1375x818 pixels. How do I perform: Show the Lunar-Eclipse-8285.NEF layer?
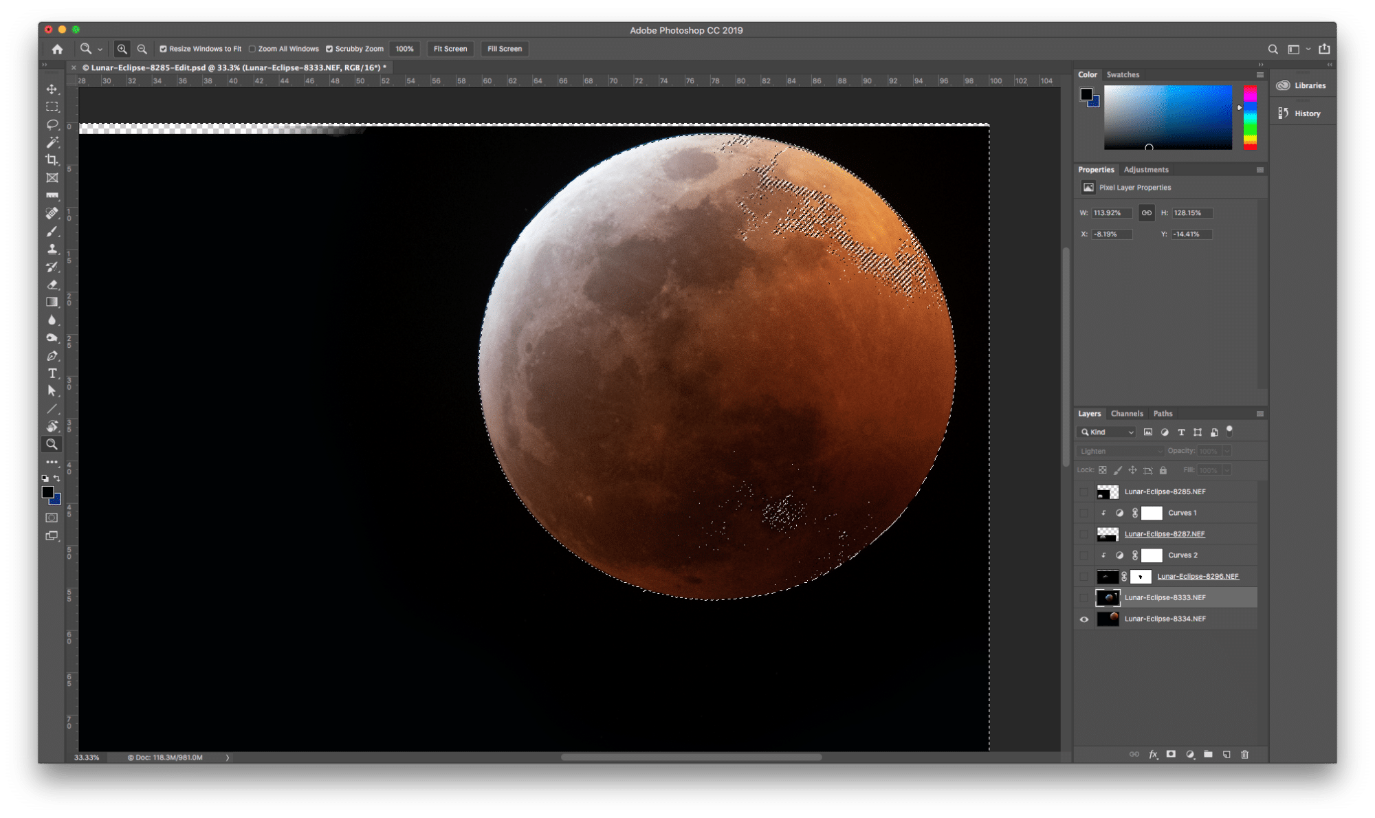(x=1084, y=492)
